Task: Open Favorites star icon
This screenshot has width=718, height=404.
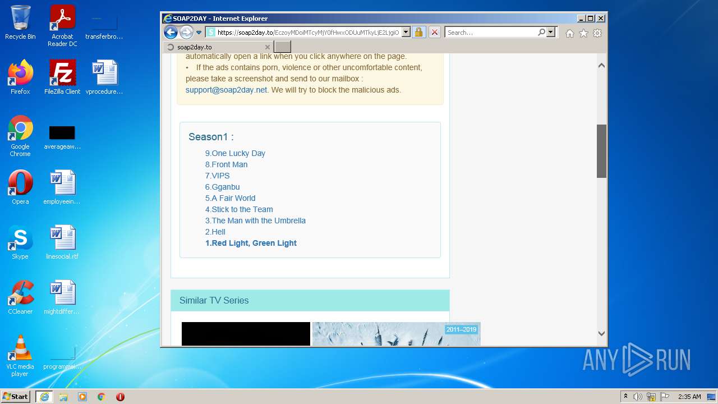Action: (x=583, y=33)
